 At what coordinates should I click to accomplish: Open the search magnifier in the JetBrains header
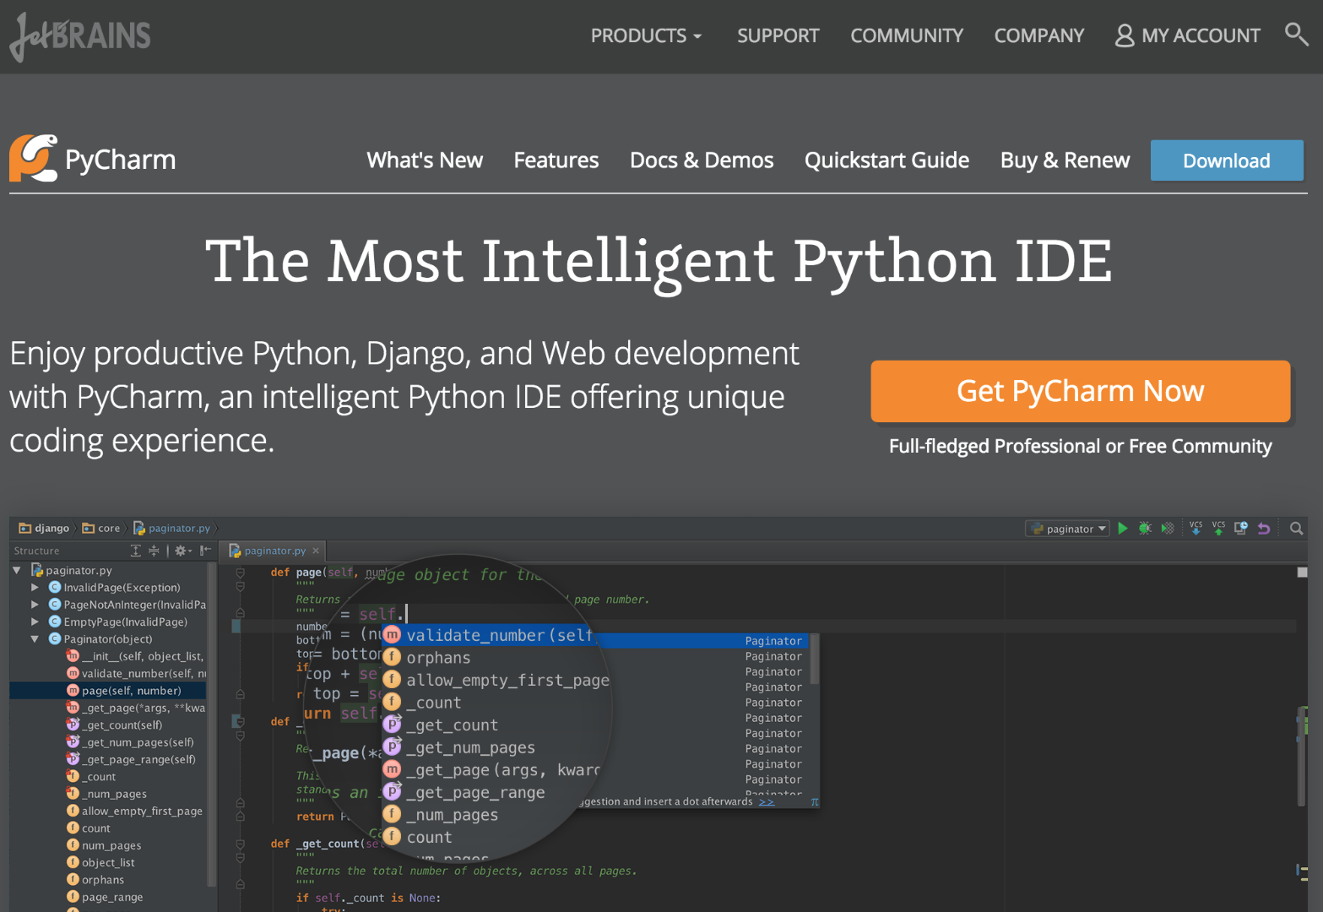click(1296, 35)
